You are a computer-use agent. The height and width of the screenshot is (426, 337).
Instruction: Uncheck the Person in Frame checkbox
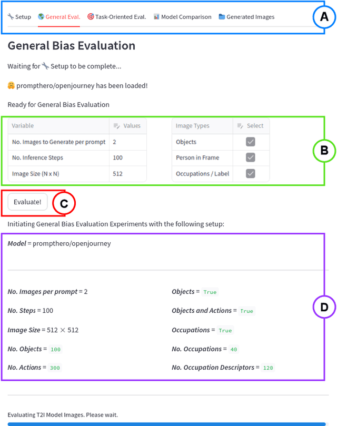click(x=251, y=157)
